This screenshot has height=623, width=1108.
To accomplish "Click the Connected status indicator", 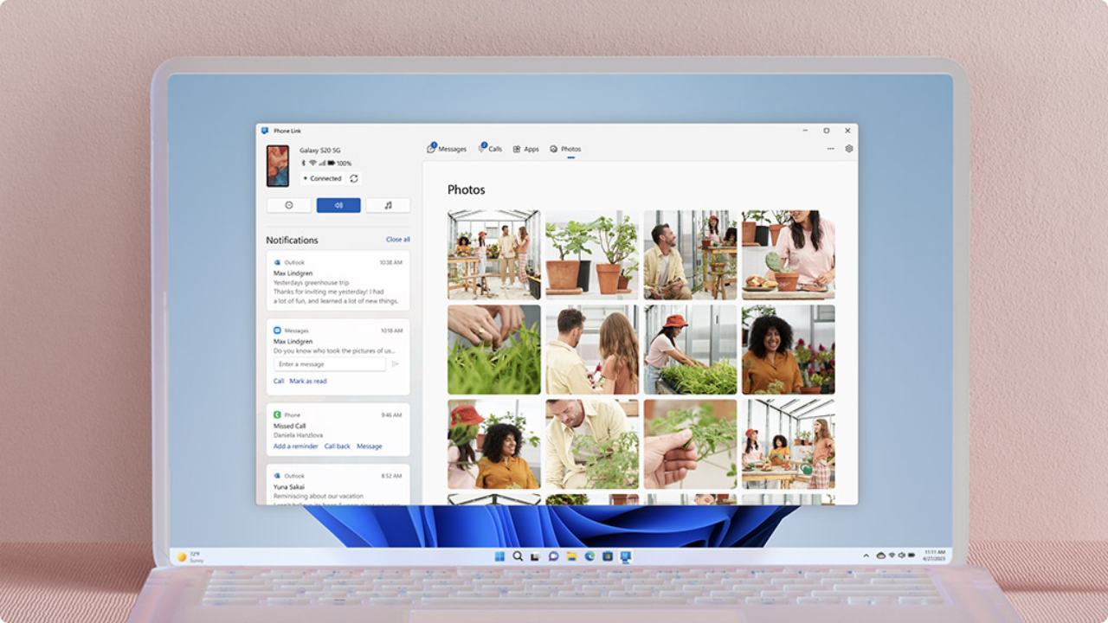I will click(x=322, y=178).
